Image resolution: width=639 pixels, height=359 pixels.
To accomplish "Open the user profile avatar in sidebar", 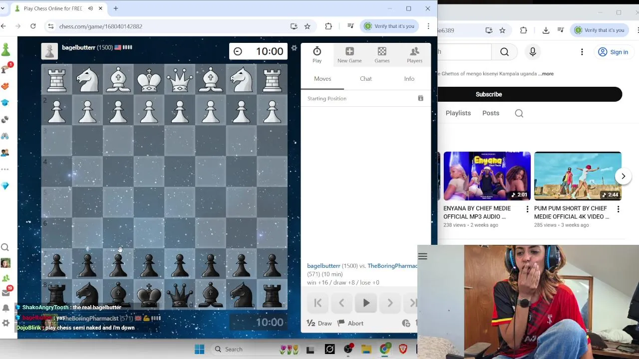I will pyautogui.click(x=5, y=263).
